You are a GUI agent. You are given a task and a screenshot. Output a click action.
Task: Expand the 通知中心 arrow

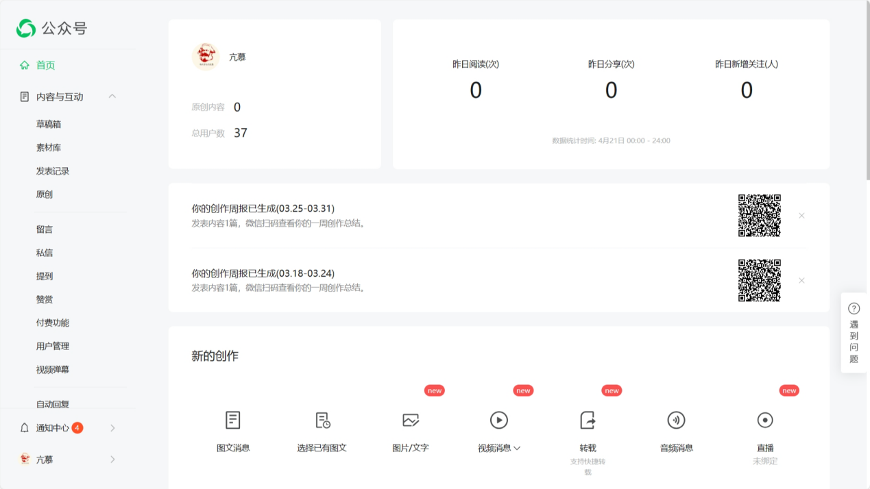(112, 428)
